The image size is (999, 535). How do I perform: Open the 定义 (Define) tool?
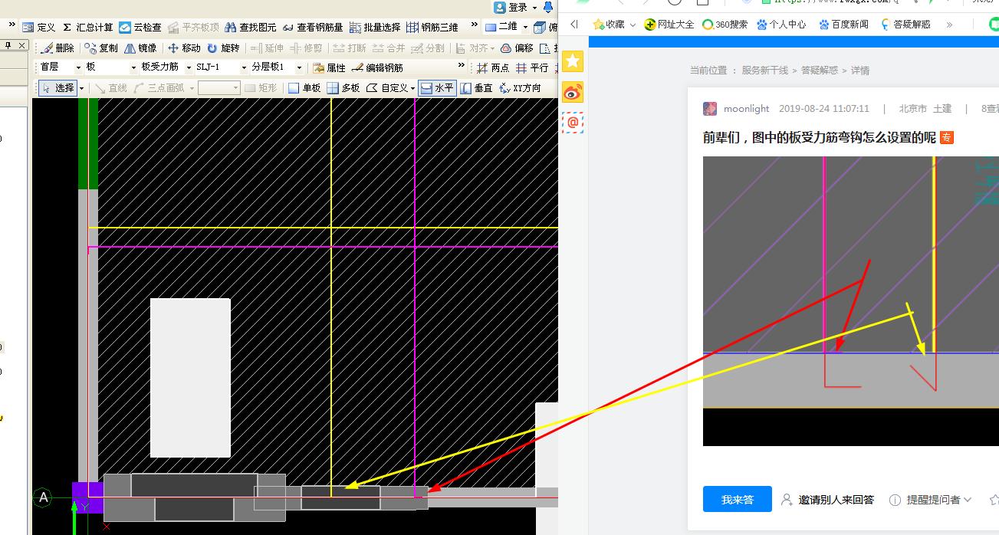39,27
